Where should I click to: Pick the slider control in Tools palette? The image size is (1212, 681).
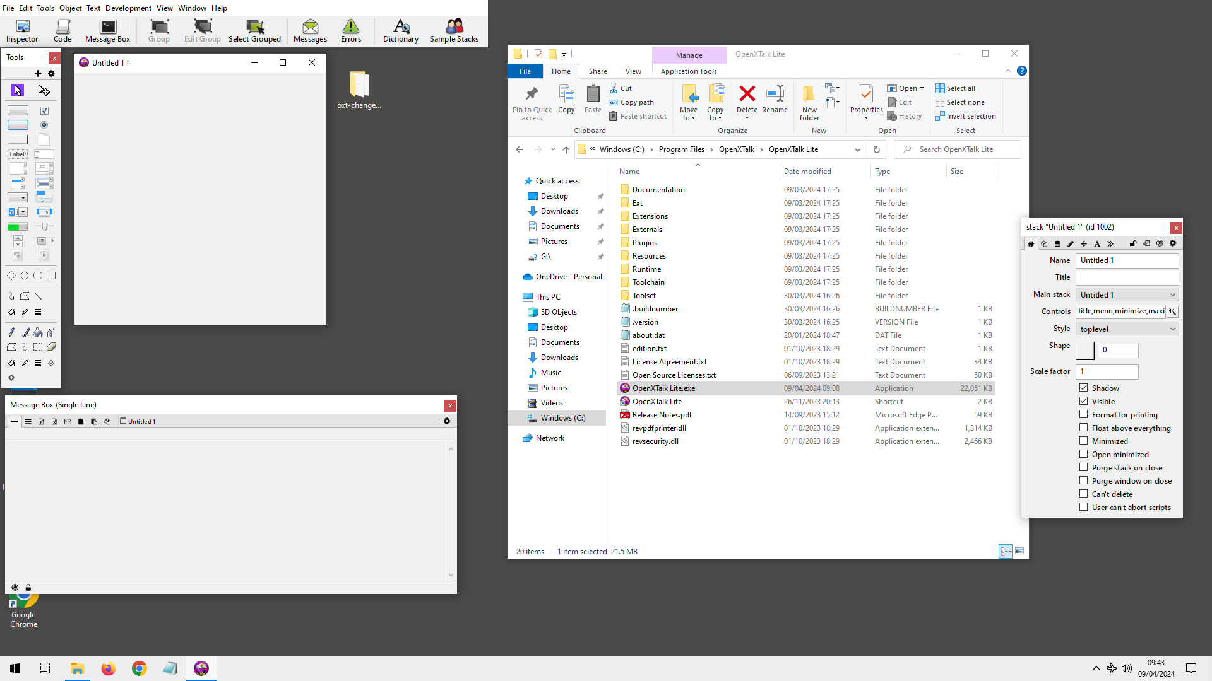pyautogui.click(x=44, y=226)
